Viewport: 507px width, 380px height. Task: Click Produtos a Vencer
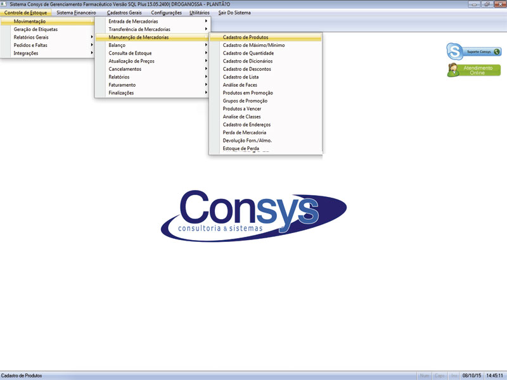tap(266, 108)
